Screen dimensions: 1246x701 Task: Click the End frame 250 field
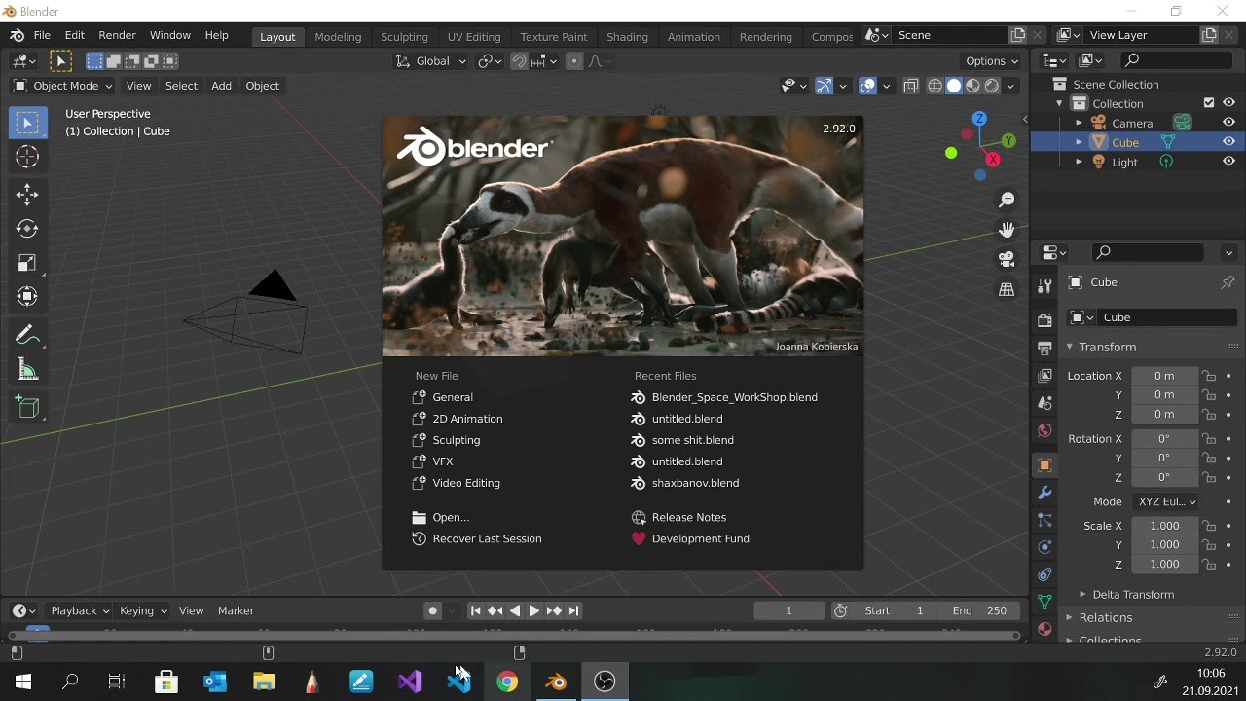pyautogui.click(x=980, y=610)
